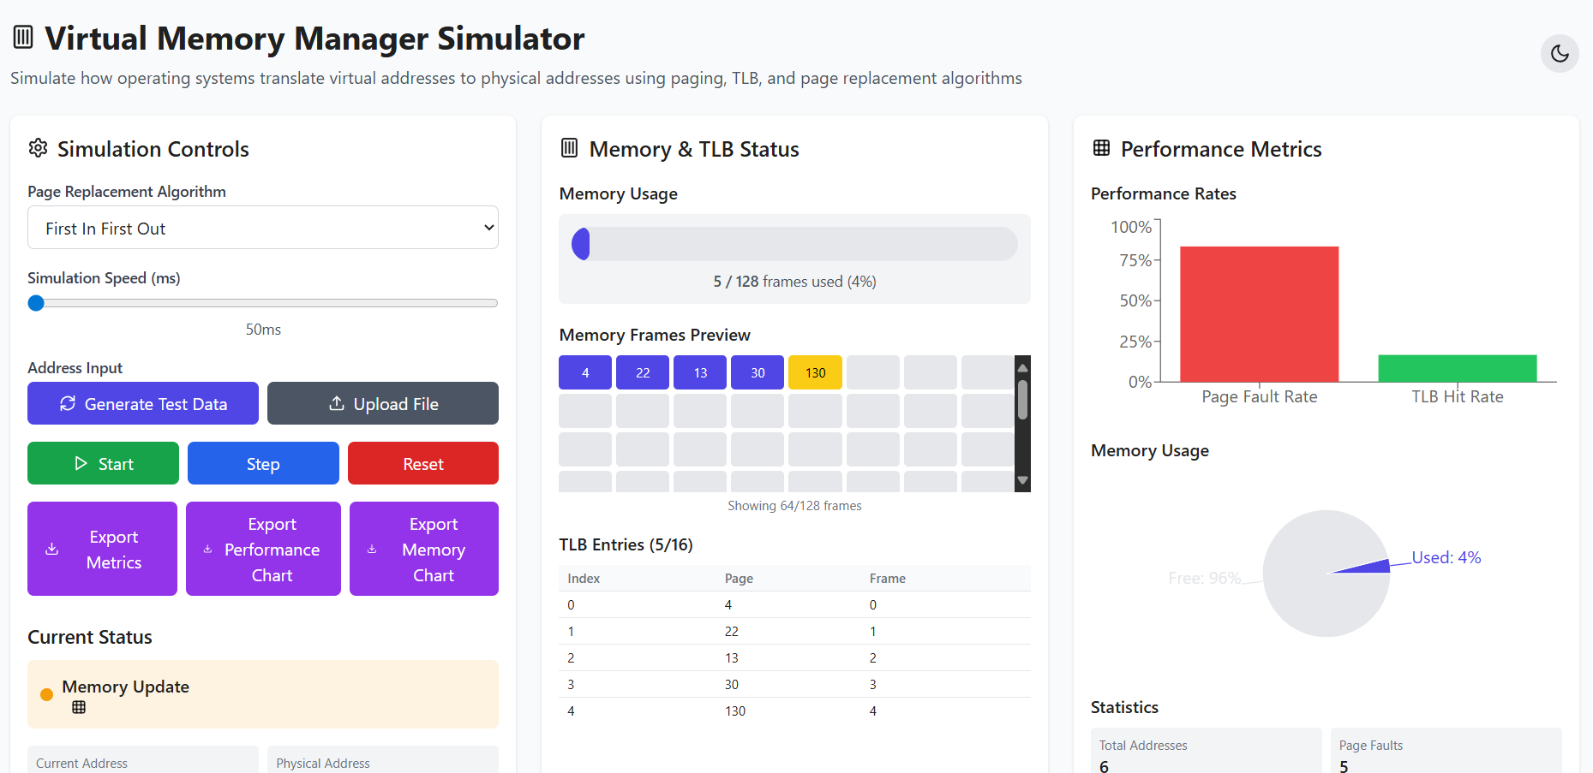Click the gear icon next to Simulation Controls
This screenshot has height=773, width=1593.
pos(38,148)
